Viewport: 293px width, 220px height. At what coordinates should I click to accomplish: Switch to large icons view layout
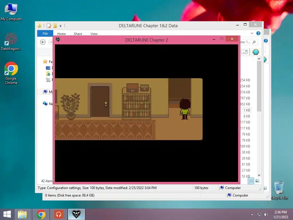257,181
